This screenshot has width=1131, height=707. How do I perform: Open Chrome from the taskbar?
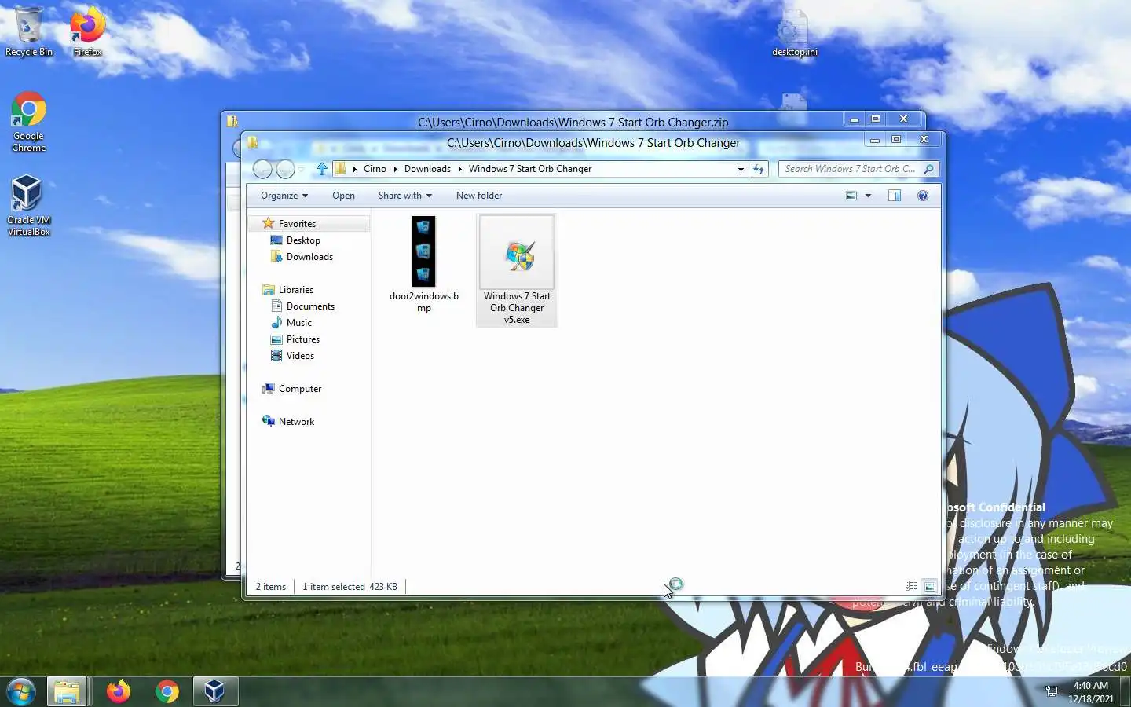(x=167, y=691)
